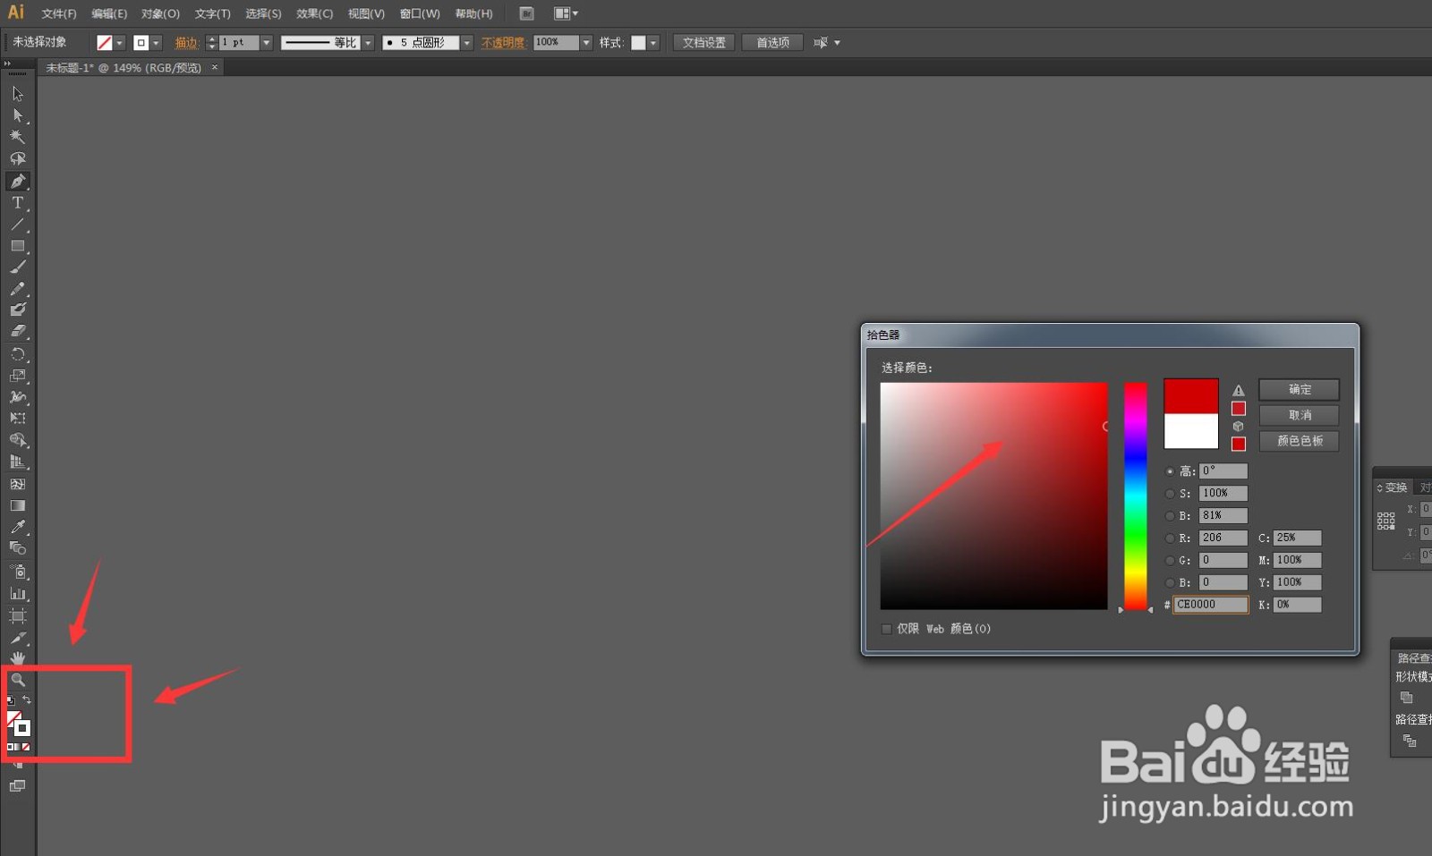
Task: Select the Pencil tool
Action: pos(18,289)
